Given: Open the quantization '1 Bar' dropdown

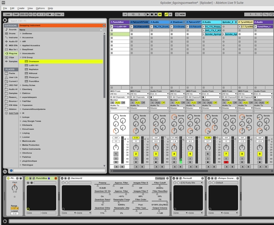Looking at the screenshot, I should (x=59, y=15).
